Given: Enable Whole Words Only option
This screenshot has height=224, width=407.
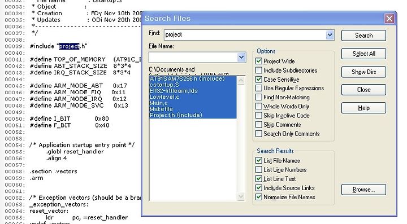Looking at the screenshot, I should coord(258,106).
